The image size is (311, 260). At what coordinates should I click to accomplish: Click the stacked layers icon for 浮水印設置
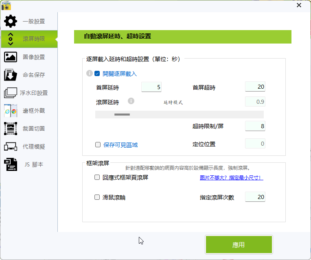tap(11, 93)
